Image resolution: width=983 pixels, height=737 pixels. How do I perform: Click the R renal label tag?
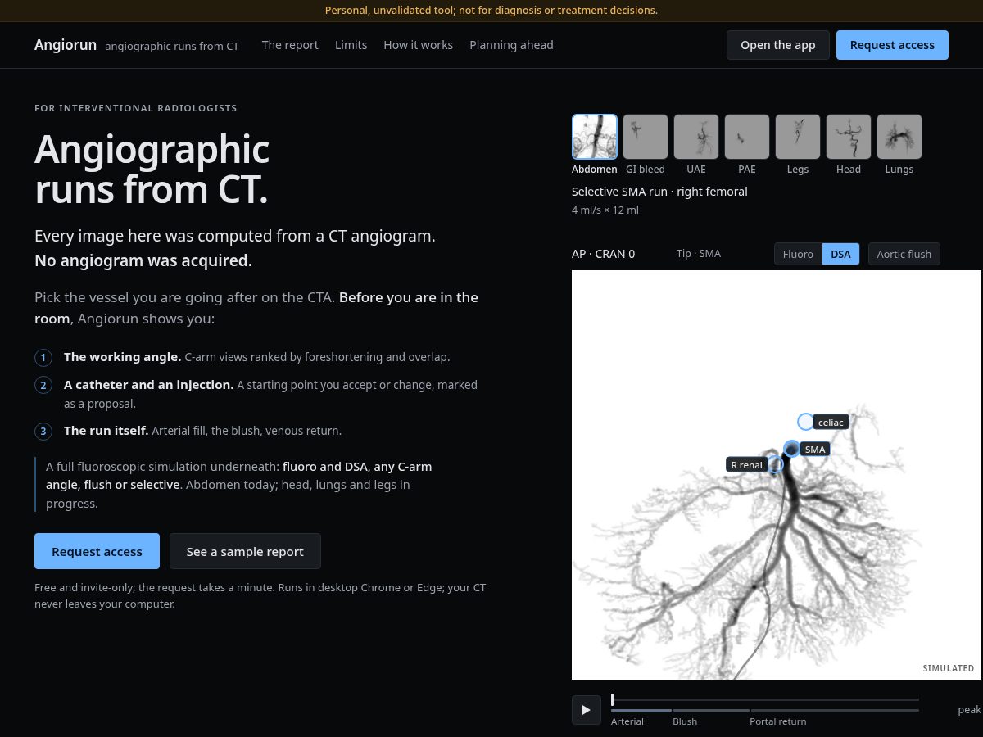[746, 465]
